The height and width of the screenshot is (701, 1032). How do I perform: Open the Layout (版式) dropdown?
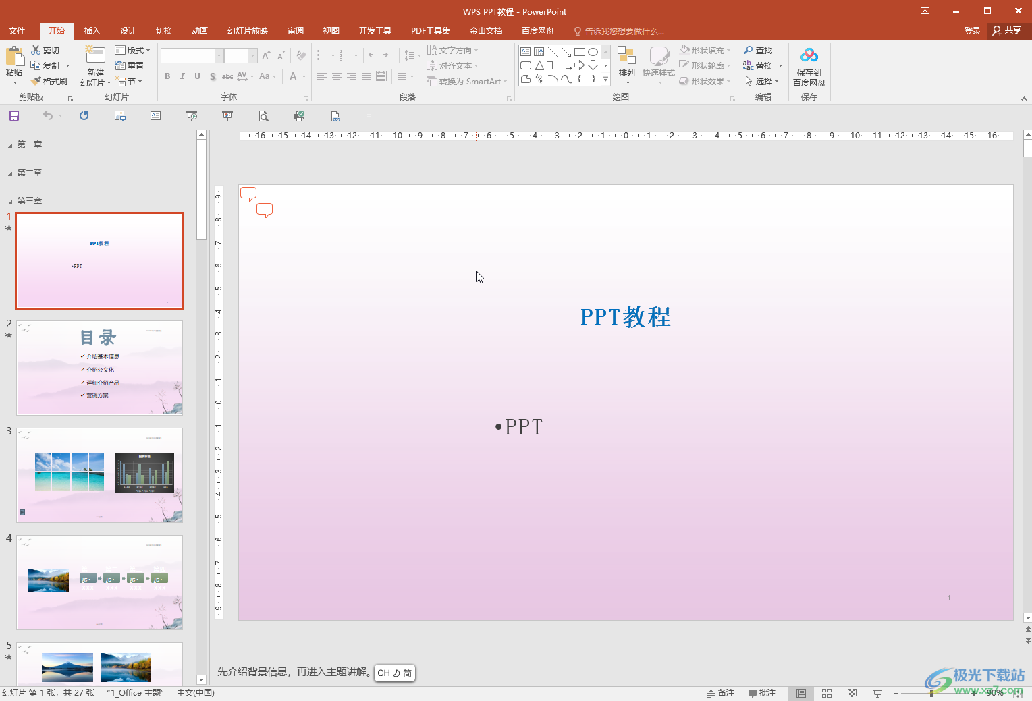point(132,50)
